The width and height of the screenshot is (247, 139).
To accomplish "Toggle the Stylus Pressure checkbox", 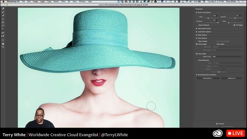I will [x=197, y=25].
